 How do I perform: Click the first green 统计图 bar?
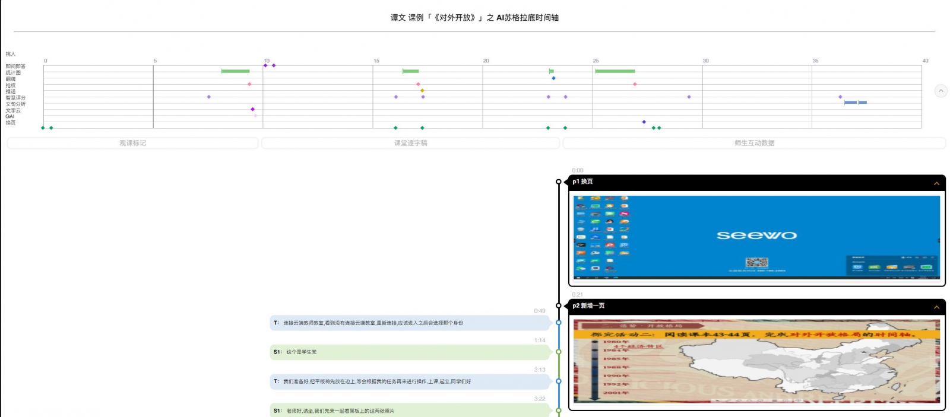point(235,71)
